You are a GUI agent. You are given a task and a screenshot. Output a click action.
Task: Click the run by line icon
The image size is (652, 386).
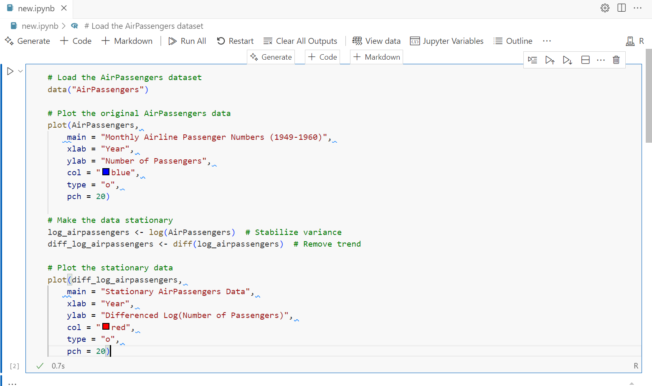click(533, 60)
